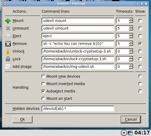
Task: Click the Unmount action label
Action: 21,28
